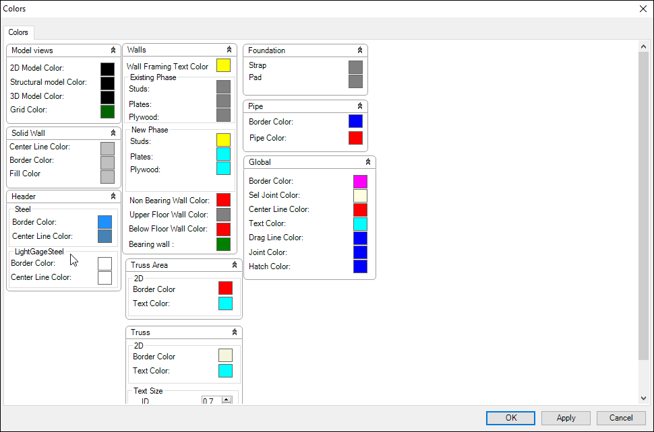Open the Steel header Border Color swatch
Screen dimensions: 654x432
pyautogui.click(x=105, y=222)
